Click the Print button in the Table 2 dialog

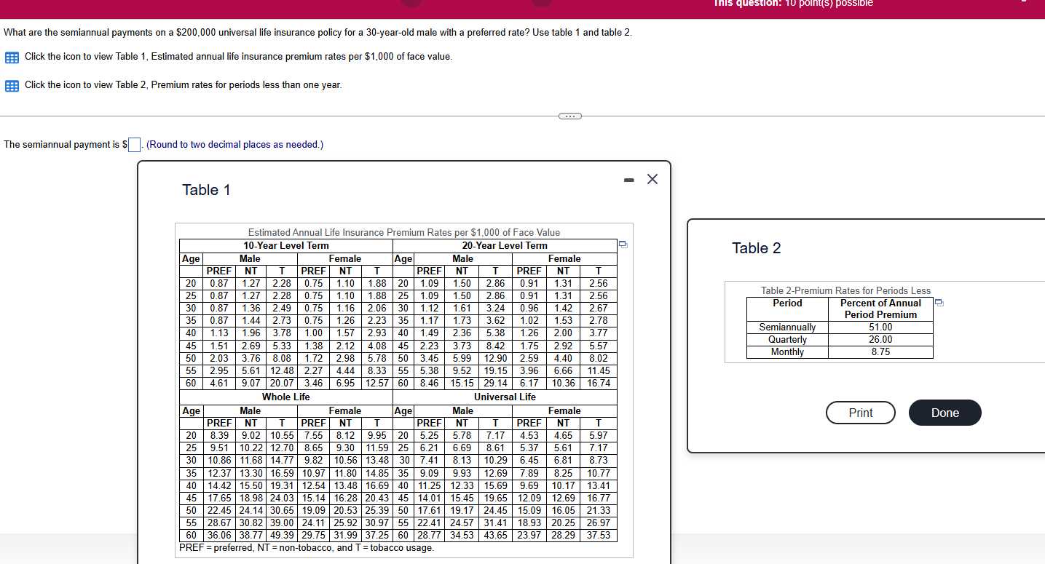(x=860, y=413)
